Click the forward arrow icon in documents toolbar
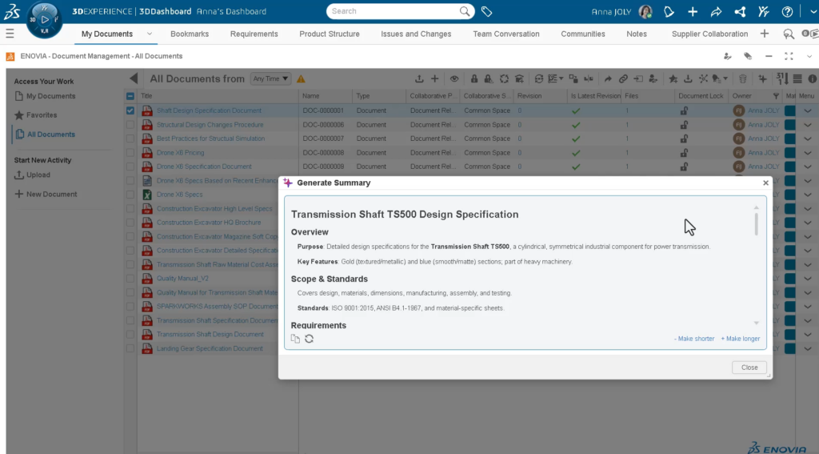 click(608, 79)
